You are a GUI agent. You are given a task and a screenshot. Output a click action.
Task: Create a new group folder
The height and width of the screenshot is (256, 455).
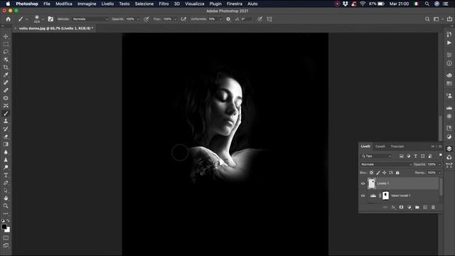[x=417, y=207]
